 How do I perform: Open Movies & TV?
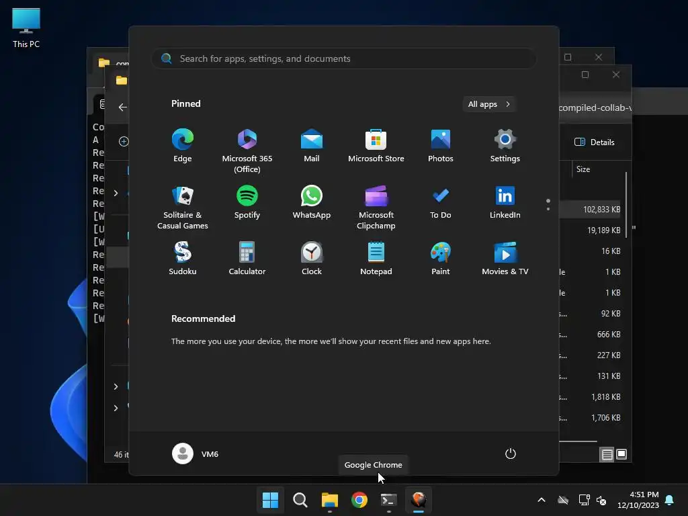[x=505, y=259]
